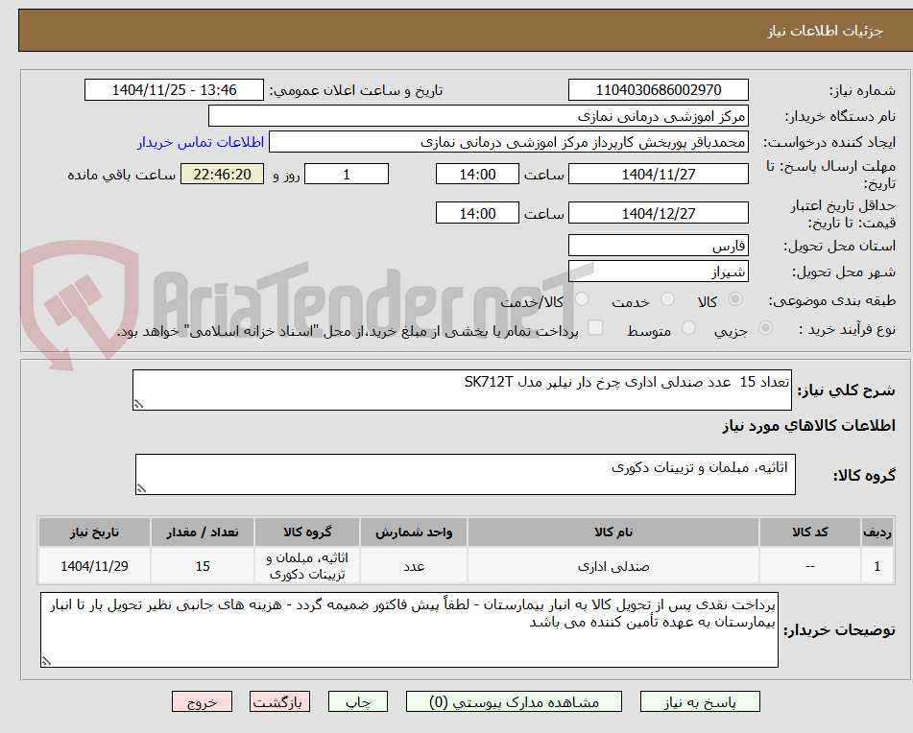Click the گروه کالا text area
Viewport: 913px width, 733px height.
click(x=466, y=475)
